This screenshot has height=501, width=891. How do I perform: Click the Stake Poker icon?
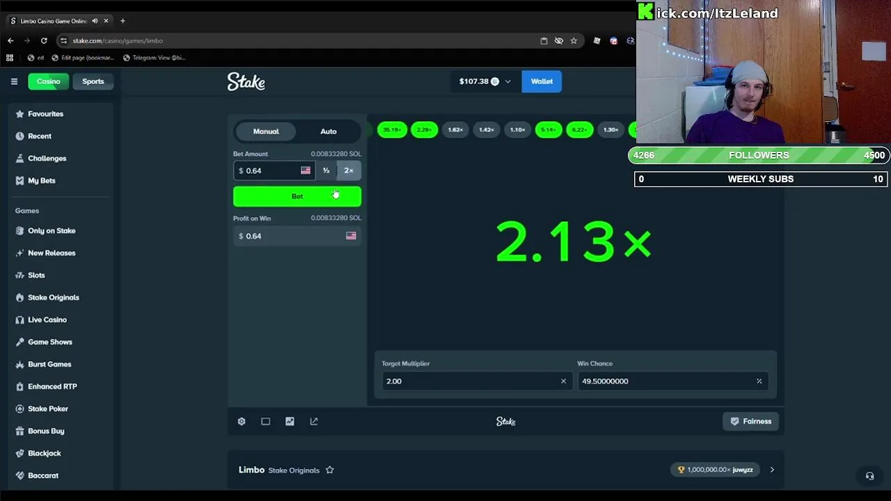19,408
